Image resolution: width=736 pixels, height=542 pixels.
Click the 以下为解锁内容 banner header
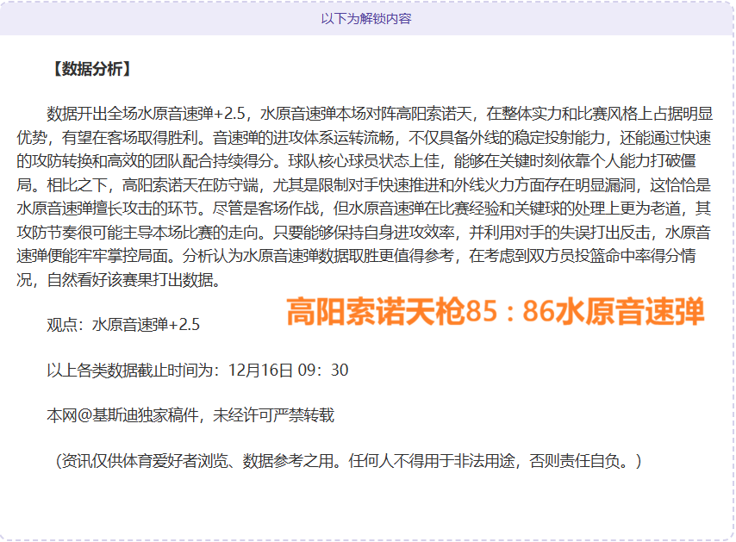(x=366, y=18)
